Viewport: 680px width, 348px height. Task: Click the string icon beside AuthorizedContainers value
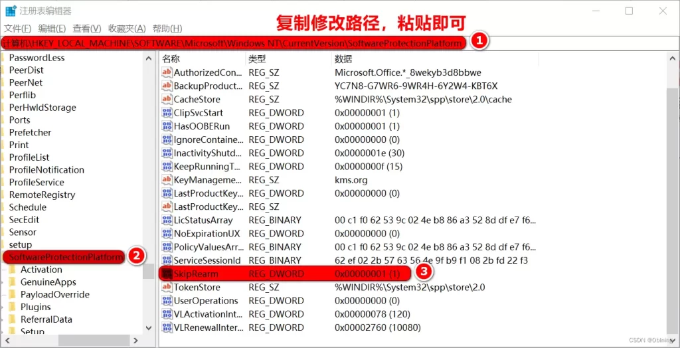(x=167, y=72)
